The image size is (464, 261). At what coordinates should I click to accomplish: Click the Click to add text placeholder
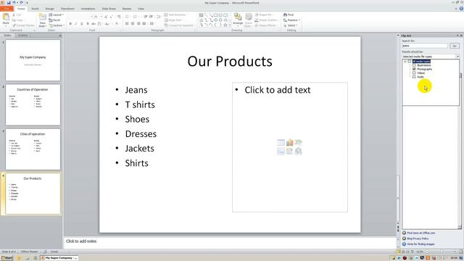(278, 90)
